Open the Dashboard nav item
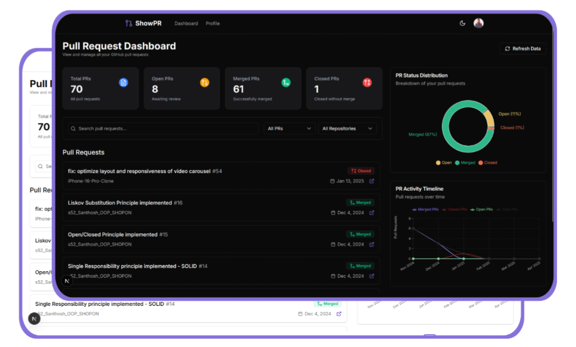This screenshot has width=576, height=347. click(x=186, y=23)
